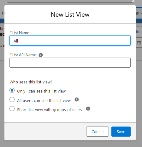Click into the empty List API Name field

tap(70, 63)
